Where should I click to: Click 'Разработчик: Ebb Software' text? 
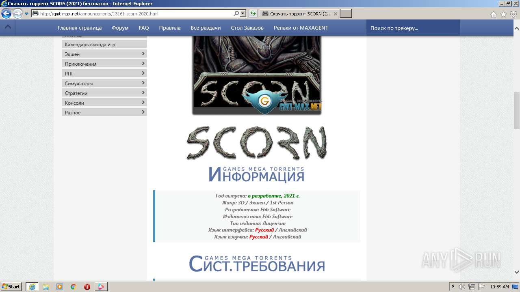pyautogui.click(x=258, y=210)
